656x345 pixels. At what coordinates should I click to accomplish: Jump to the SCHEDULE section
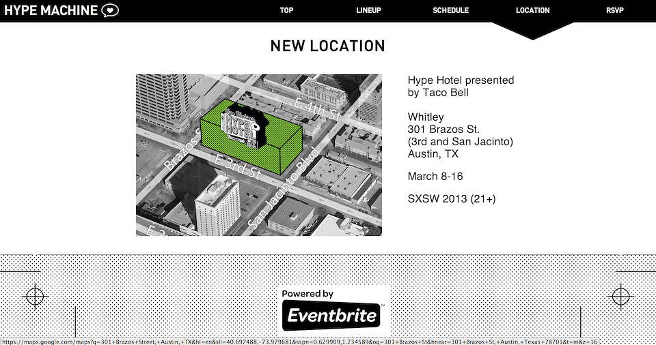pos(450,10)
